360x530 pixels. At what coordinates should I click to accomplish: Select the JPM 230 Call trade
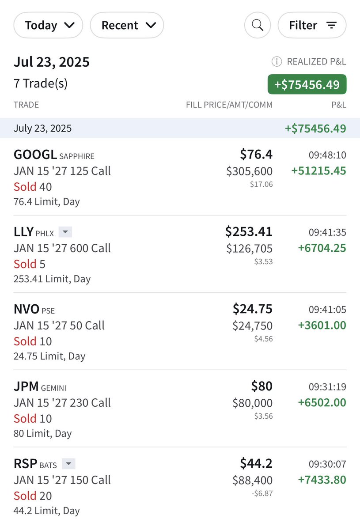[x=62, y=403]
